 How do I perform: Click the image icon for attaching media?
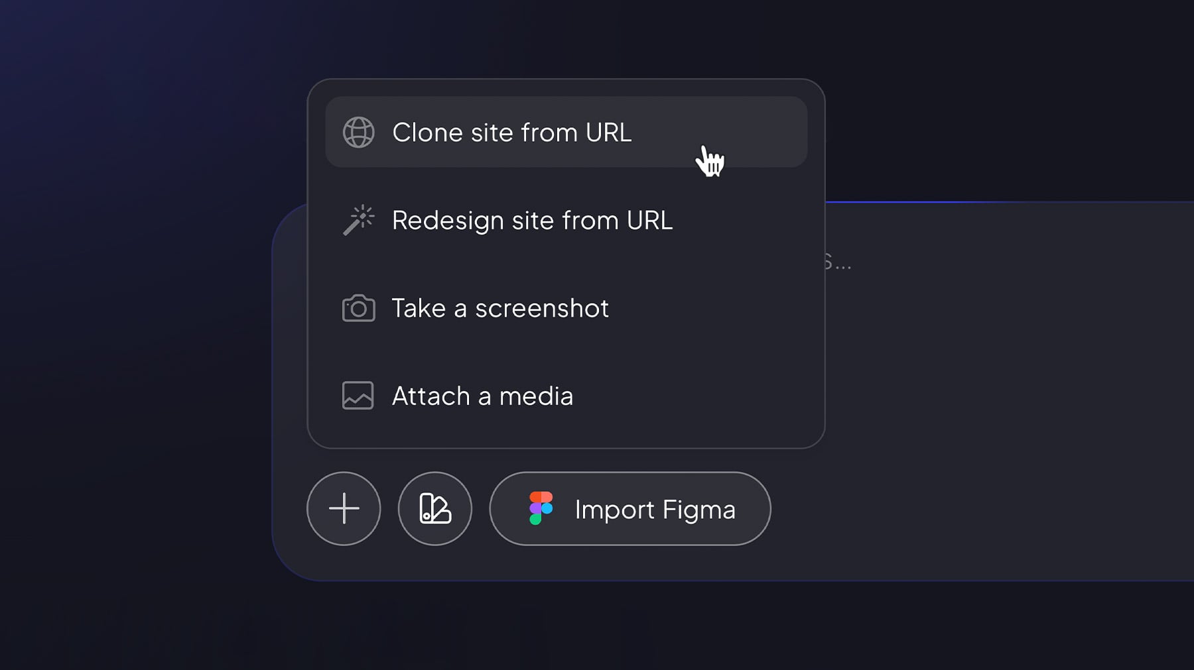(x=358, y=396)
